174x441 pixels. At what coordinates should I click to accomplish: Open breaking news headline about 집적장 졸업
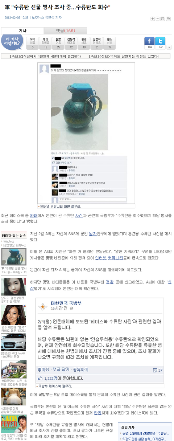(42, 56)
